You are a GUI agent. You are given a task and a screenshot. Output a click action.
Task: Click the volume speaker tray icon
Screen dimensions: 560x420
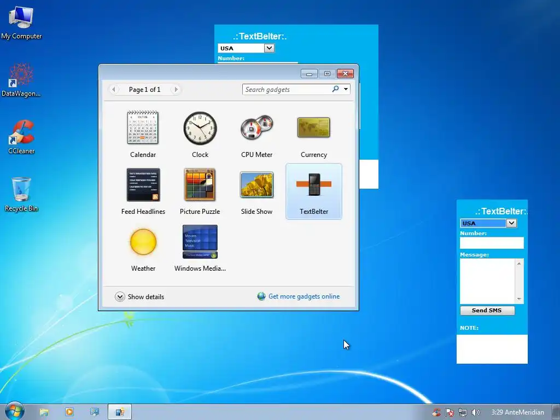475,412
